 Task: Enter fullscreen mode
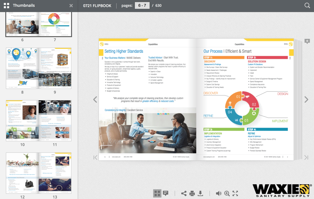pos(235,193)
